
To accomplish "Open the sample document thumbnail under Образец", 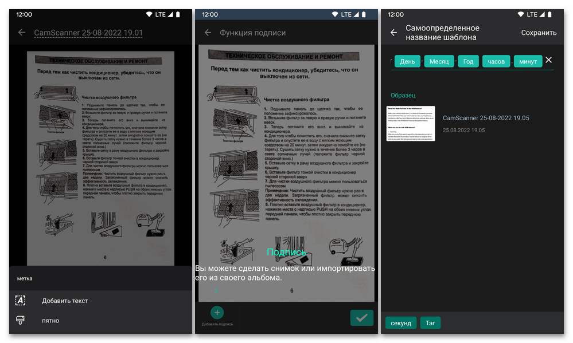I will (411, 124).
